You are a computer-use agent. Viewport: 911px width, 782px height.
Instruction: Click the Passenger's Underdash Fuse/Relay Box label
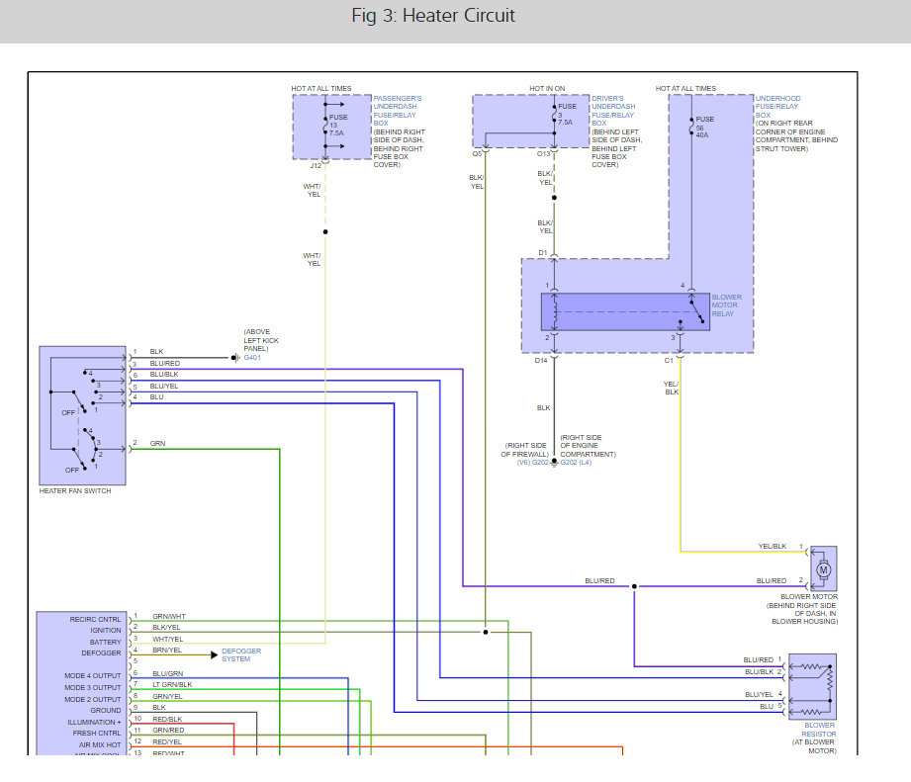(x=398, y=111)
